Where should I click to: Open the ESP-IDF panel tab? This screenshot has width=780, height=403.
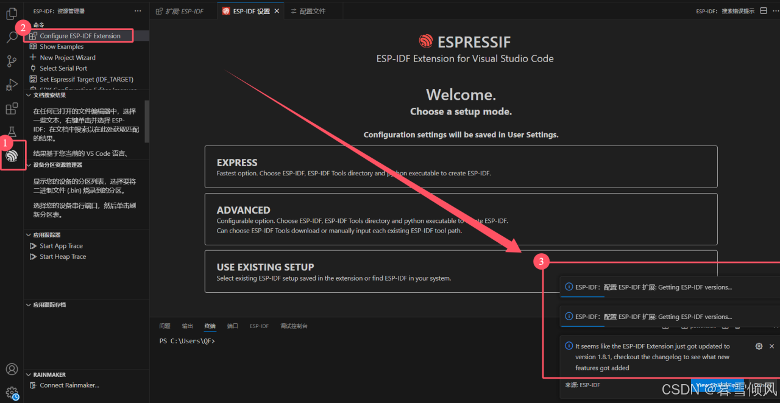pyautogui.click(x=259, y=326)
